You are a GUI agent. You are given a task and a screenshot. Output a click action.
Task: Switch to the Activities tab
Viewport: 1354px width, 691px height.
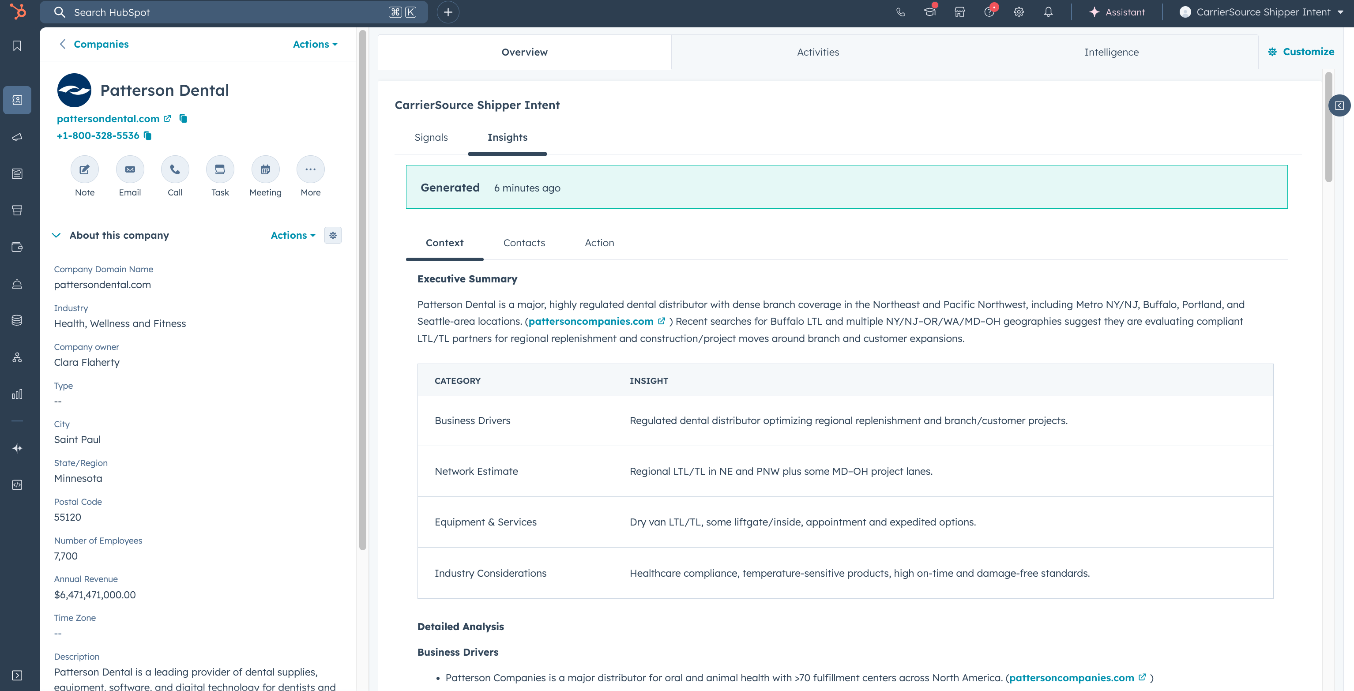click(x=817, y=52)
